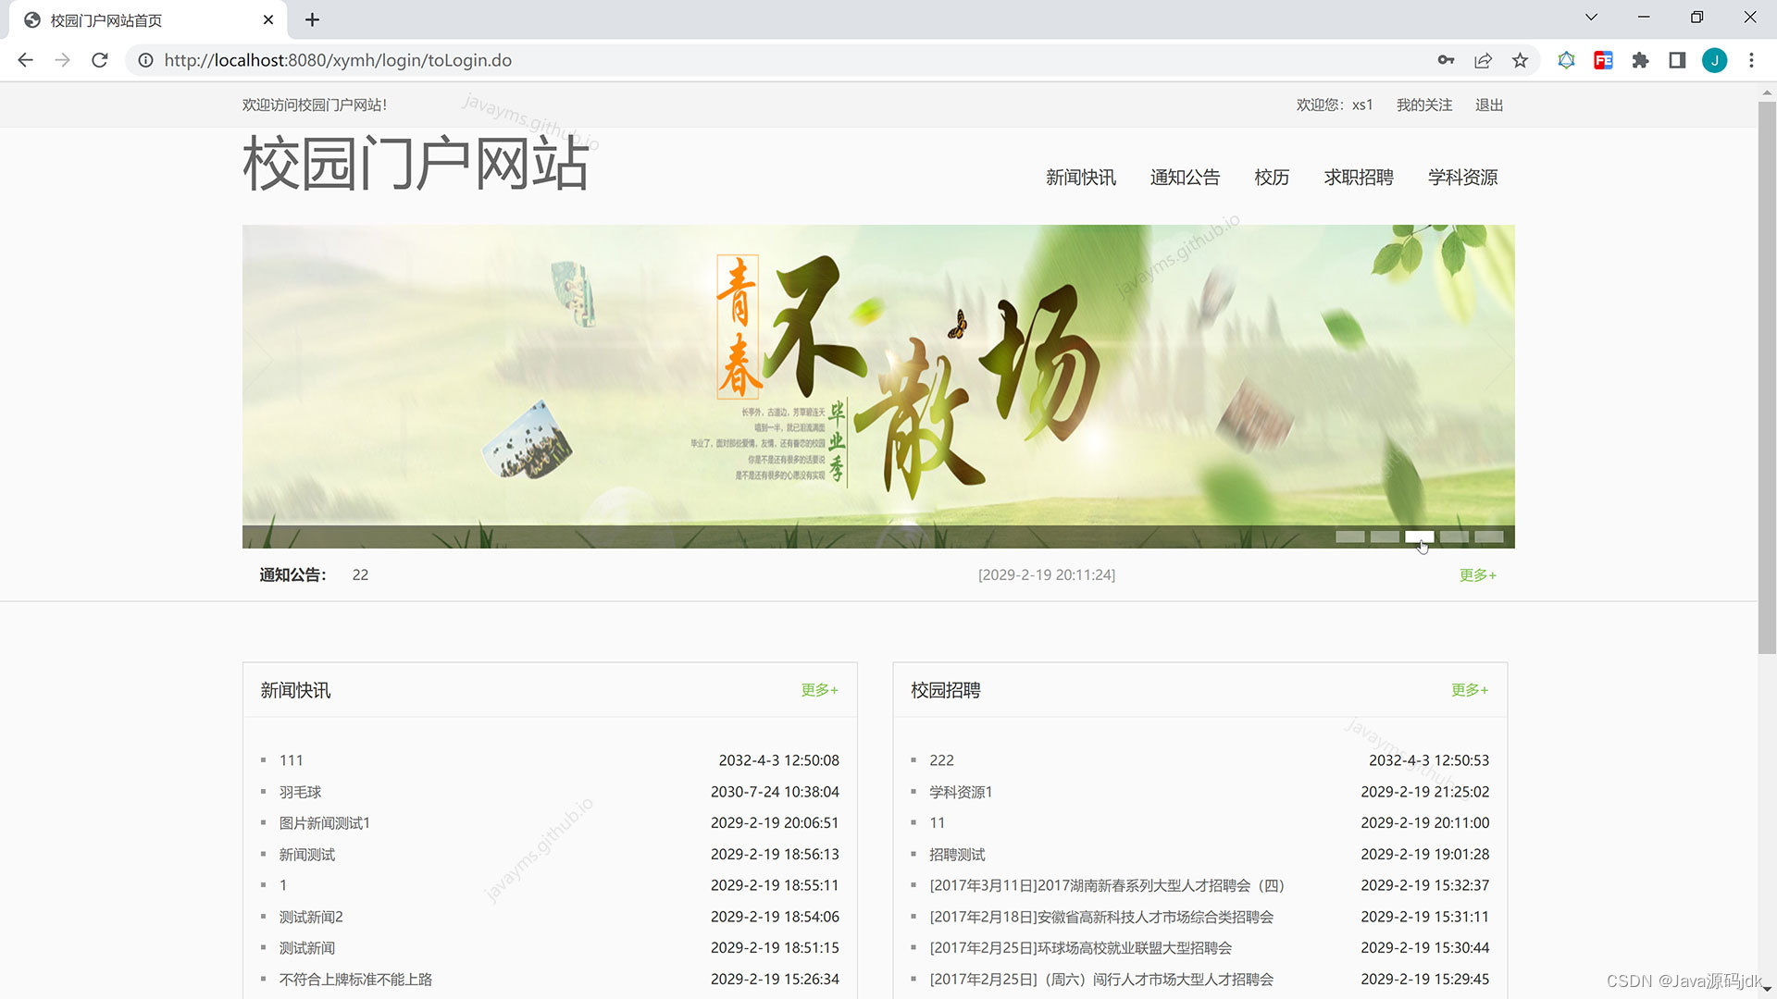Click the browser back arrow
1777x999 pixels.
point(25,60)
